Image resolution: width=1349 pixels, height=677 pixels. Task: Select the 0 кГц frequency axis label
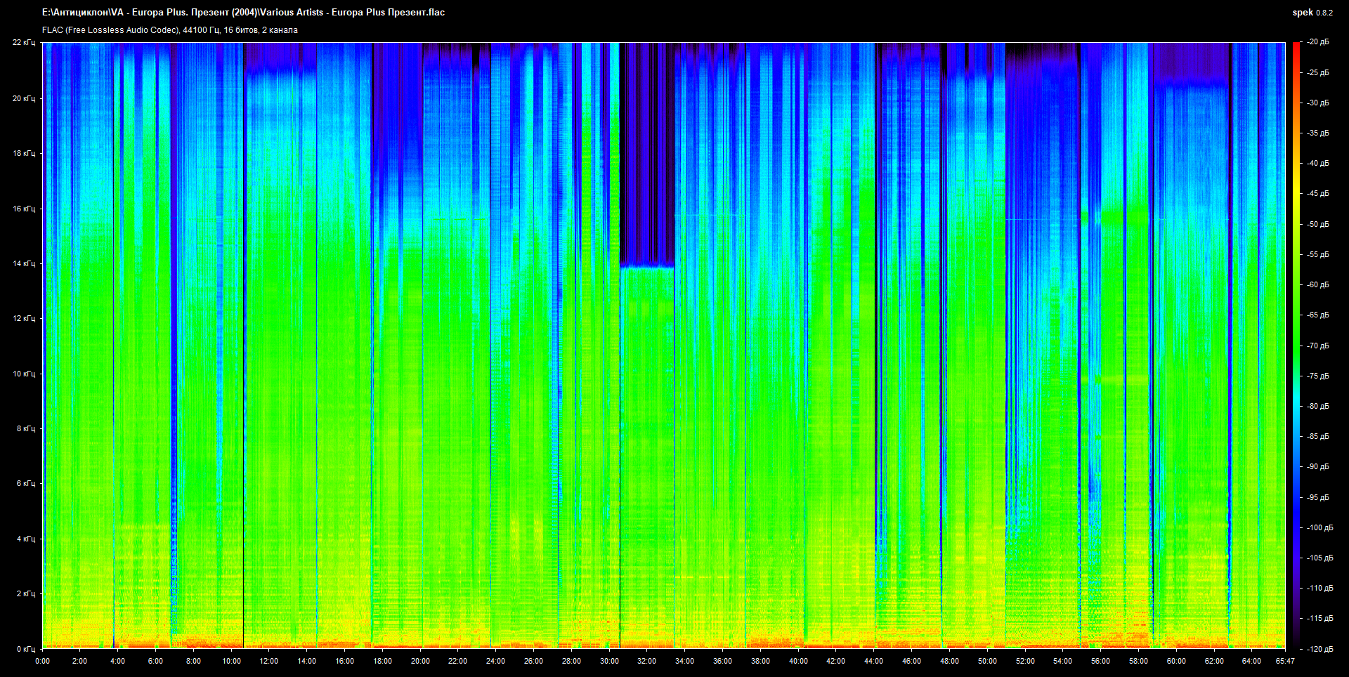(25, 650)
